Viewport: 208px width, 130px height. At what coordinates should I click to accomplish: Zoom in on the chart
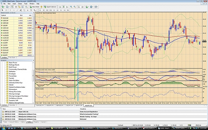71,7
